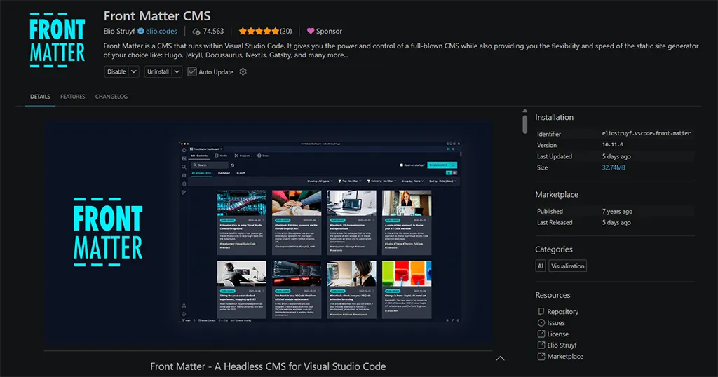This screenshot has height=377, width=718.
Task: Open the elio.codes publisher link
Action: click(162, 31)
